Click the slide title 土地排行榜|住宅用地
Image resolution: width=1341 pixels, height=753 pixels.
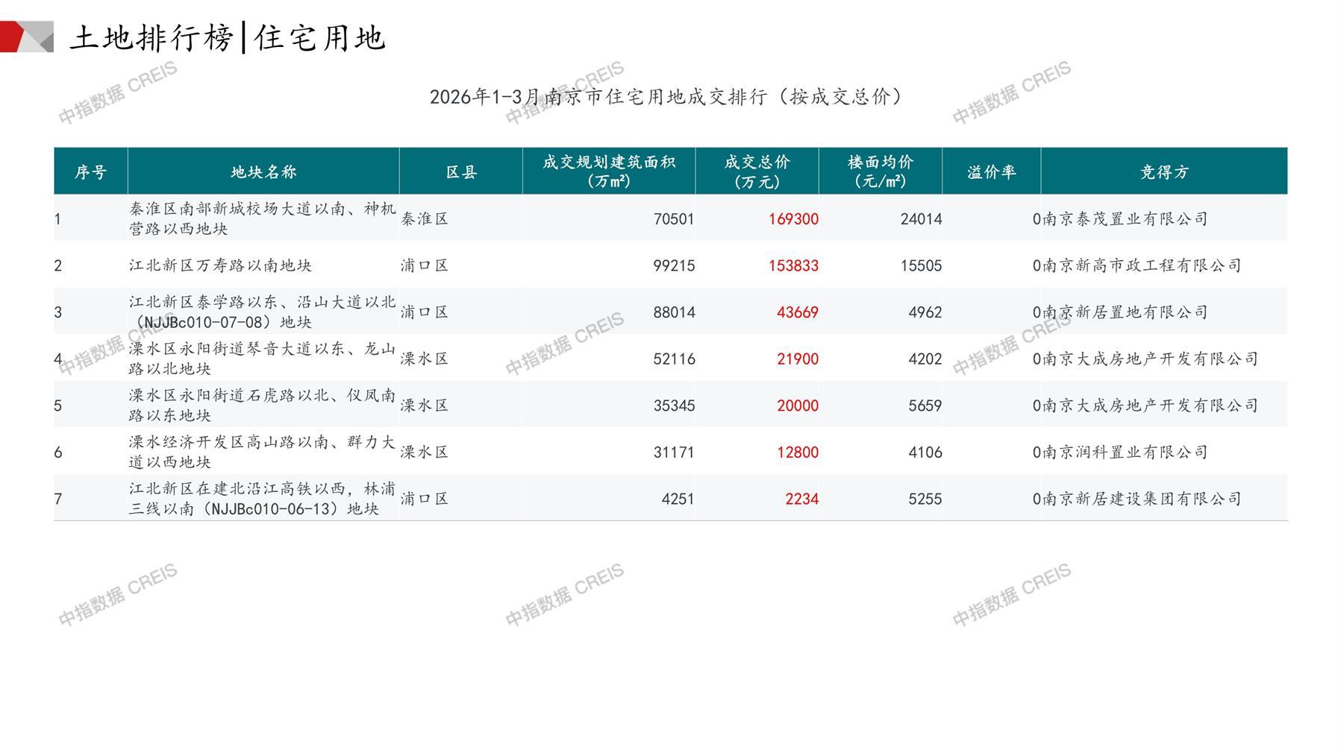[228, 37]
